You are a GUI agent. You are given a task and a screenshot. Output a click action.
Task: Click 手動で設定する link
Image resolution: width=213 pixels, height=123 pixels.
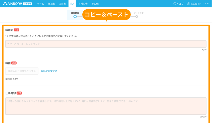49,71
